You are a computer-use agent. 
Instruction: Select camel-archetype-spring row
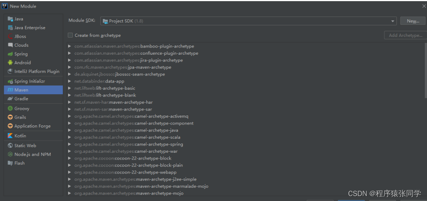tap(246, 144)
